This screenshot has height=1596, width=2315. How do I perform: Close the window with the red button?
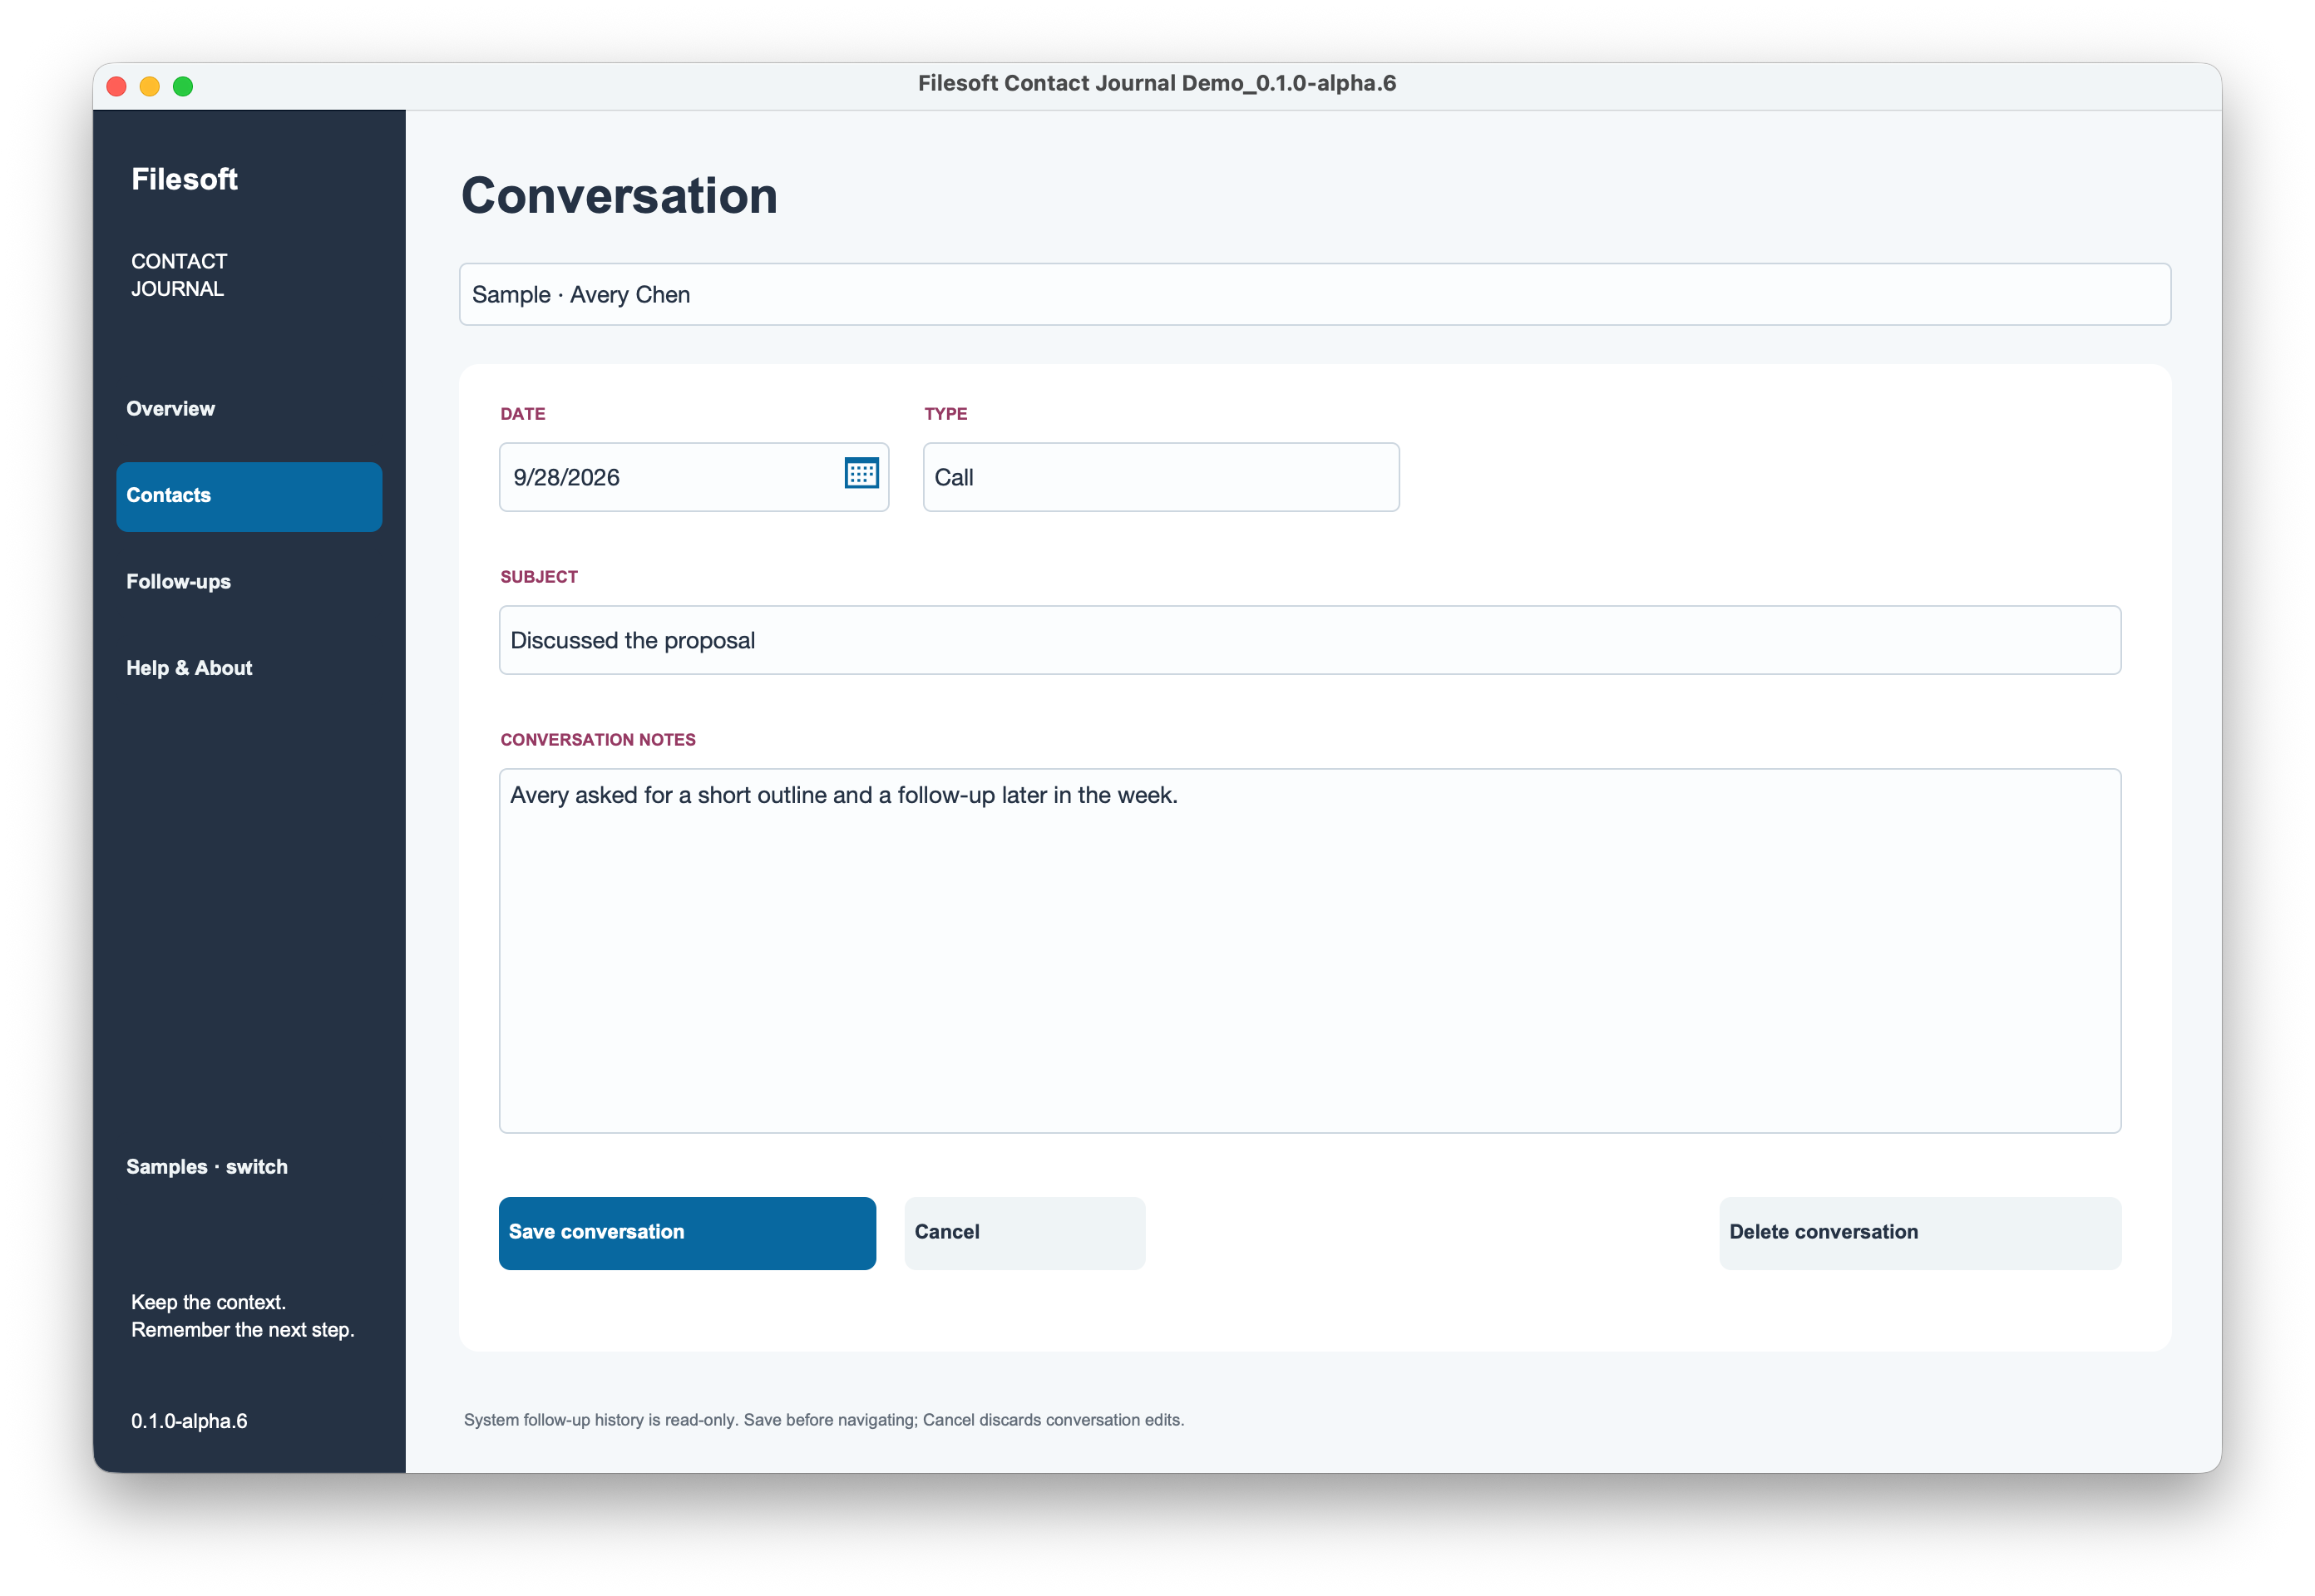tap(116, 86)
